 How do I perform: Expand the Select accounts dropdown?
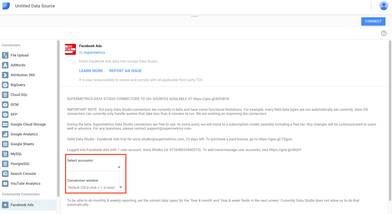[95, 167]
